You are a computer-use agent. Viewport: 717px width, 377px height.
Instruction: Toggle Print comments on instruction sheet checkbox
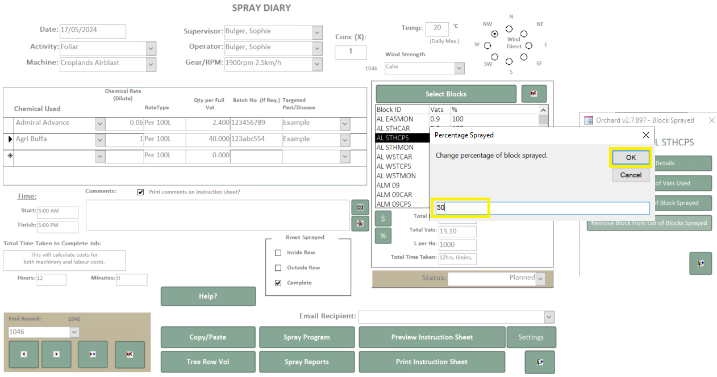pos(140,192)
